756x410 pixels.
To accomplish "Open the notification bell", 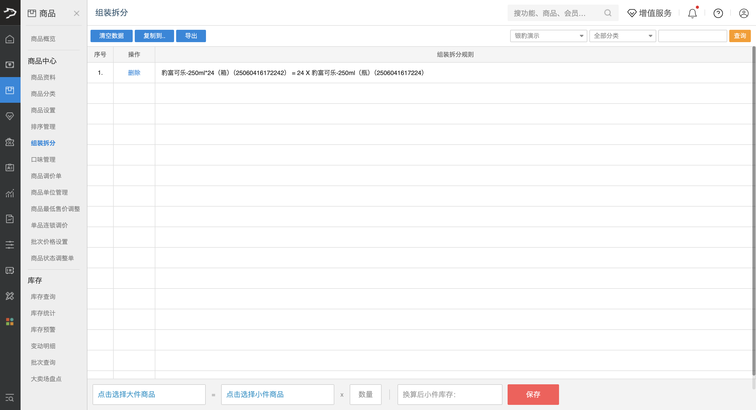I will 692,13.
